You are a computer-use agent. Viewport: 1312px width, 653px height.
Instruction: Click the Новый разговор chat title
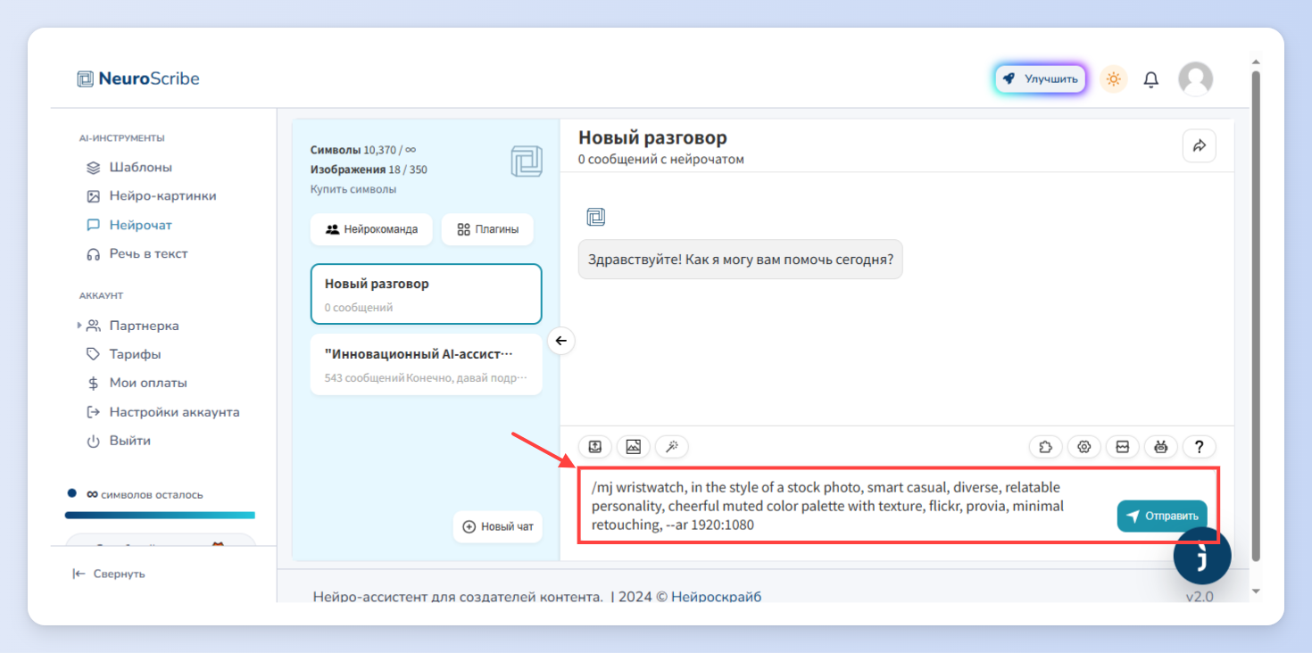click(x=652, y=137)
